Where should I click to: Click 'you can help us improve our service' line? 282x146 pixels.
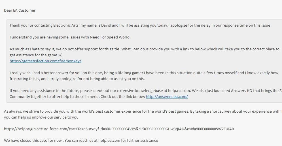42,117
